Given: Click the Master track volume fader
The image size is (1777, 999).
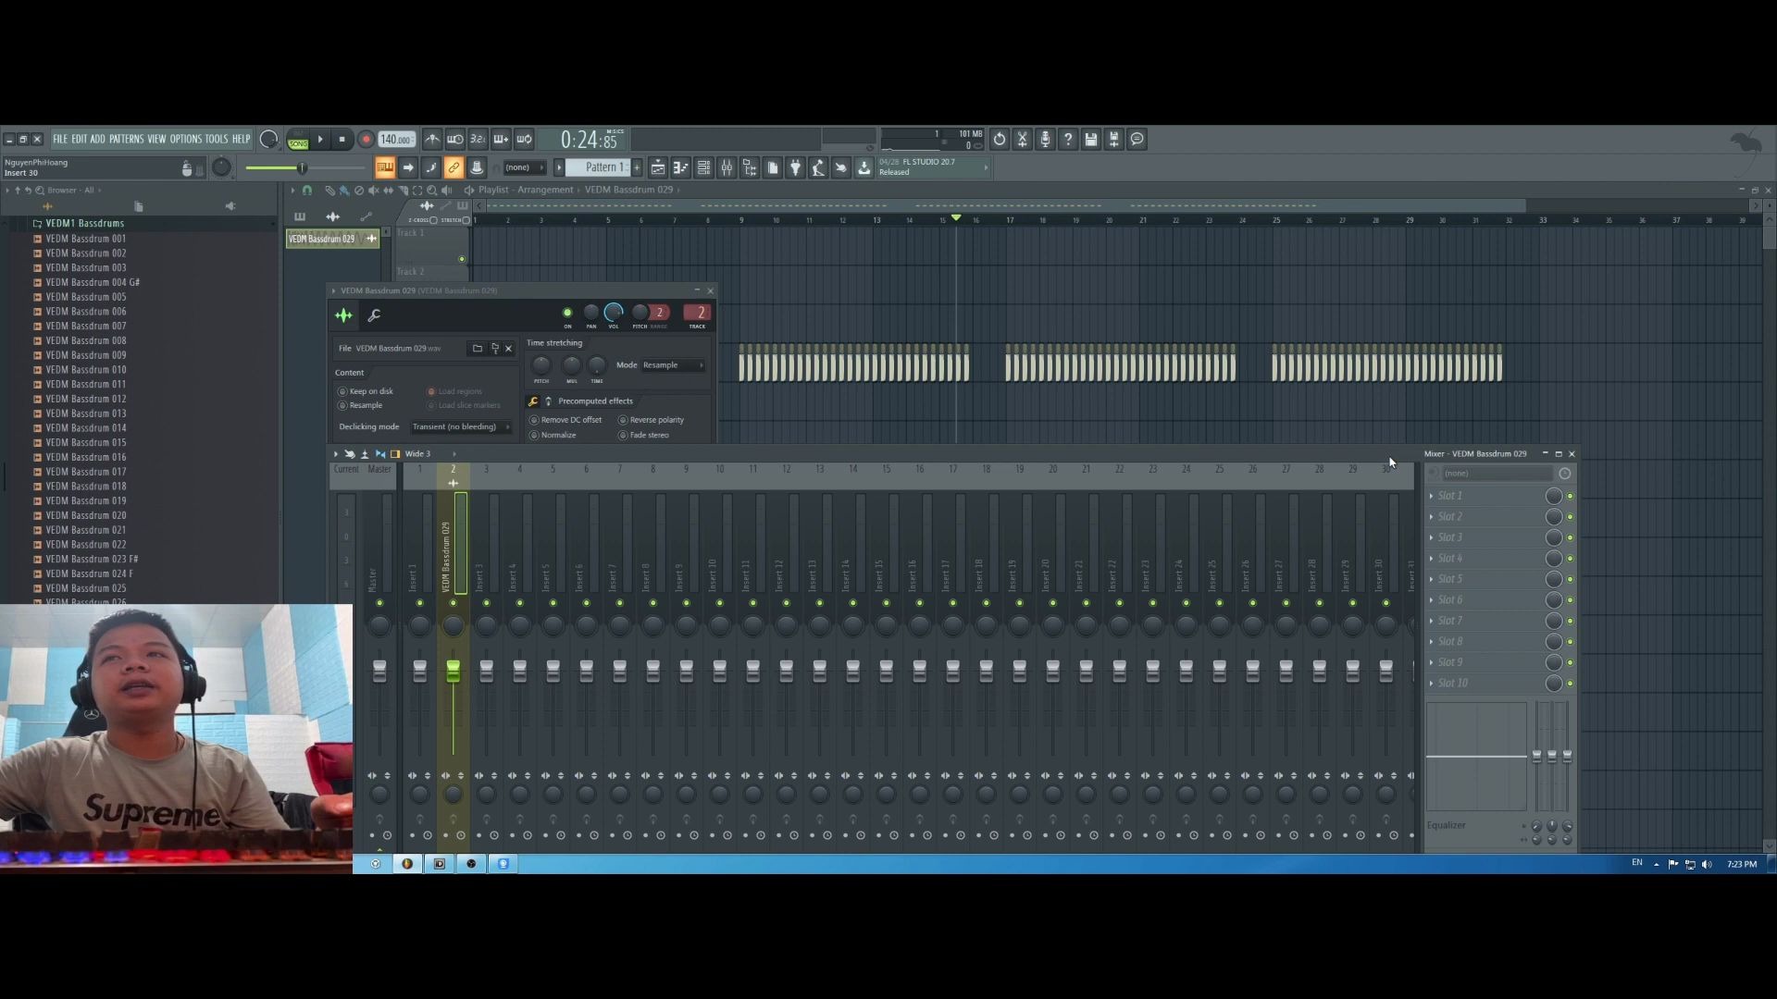Looking at the screenshot, I should click(379, 671).
